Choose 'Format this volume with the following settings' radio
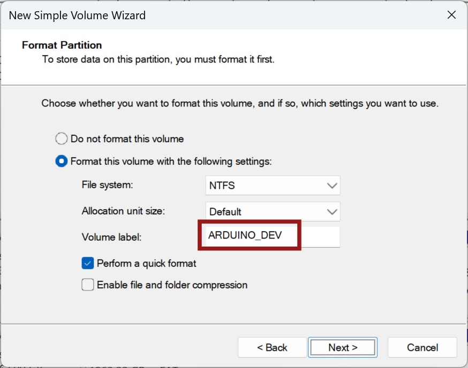 [x=62, y=161]
